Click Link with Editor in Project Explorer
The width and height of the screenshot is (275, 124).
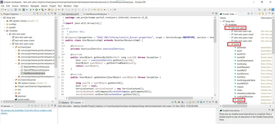point(37,14)
